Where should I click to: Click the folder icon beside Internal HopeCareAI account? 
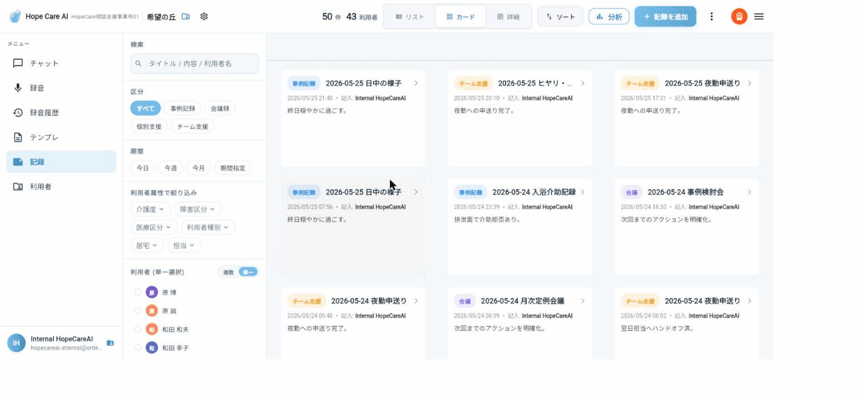pos(110,343)
